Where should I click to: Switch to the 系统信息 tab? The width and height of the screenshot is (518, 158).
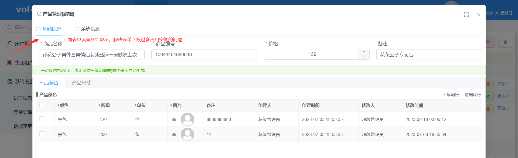pos(87,29)
